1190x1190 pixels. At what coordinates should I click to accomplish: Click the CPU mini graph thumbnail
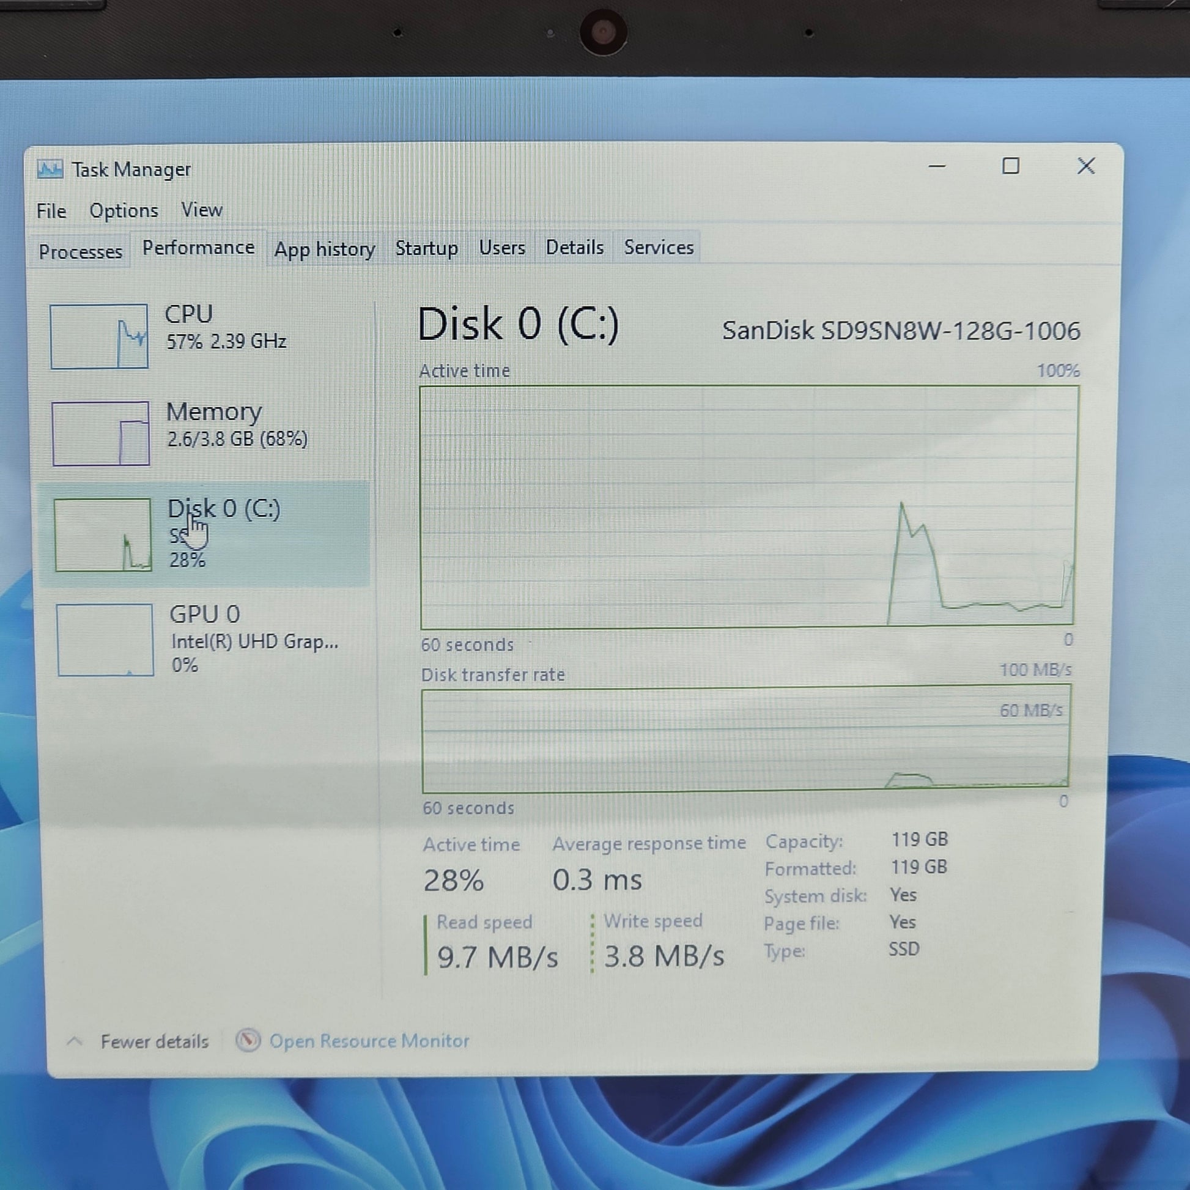point(99,336)
